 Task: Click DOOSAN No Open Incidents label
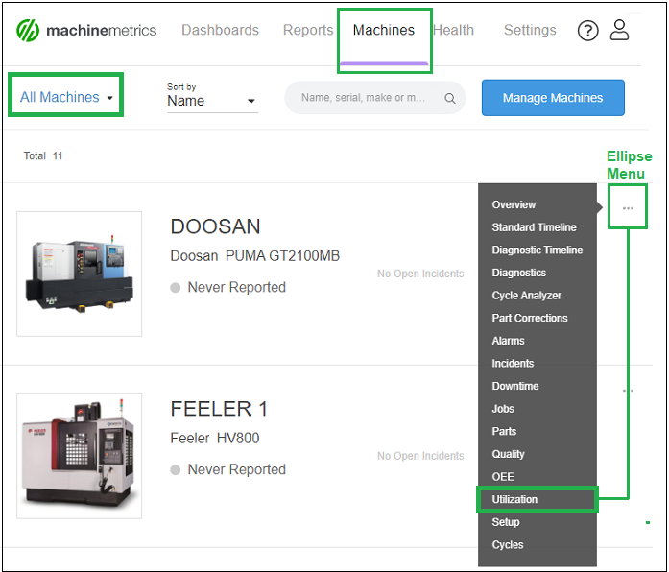tap(420, 274)
